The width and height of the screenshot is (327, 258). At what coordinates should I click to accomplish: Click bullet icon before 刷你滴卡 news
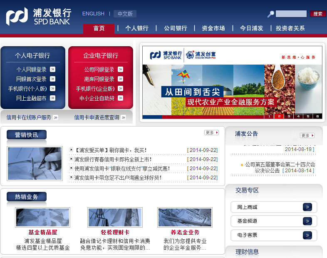click(71, 150)
